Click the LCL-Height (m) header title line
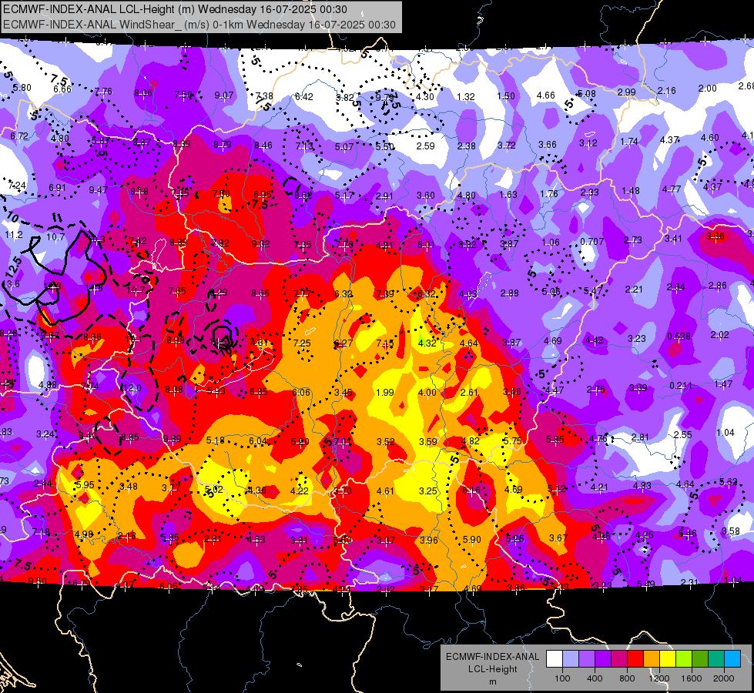The image size is (754, 693). pyautogui.click(x=175, y=9)
